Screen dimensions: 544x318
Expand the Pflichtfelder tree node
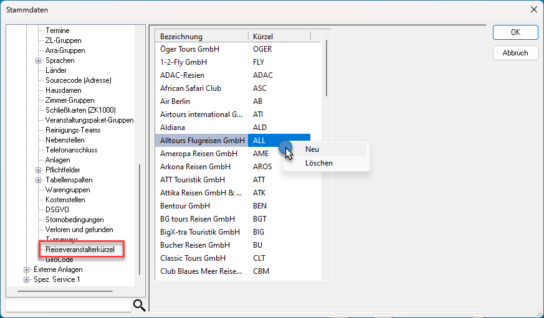[38, 170]
